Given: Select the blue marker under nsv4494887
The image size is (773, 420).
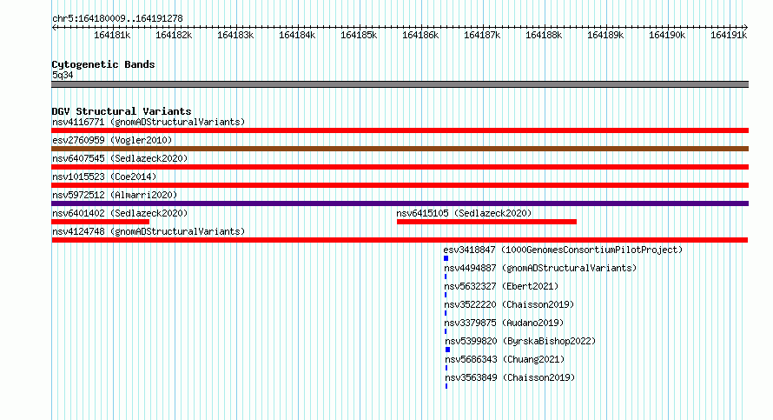Looking at the screenshot, I should click(446, 277).
